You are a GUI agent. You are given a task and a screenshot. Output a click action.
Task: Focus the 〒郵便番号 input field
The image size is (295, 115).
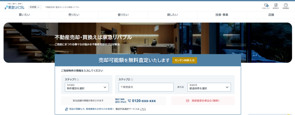tap(146, 87)
